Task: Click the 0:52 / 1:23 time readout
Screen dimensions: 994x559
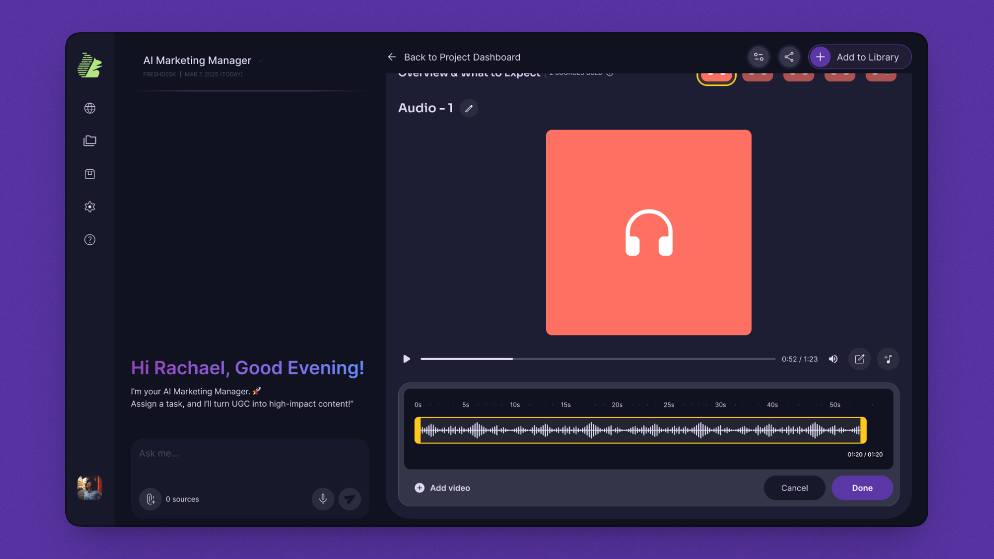Action: (799, 359)
